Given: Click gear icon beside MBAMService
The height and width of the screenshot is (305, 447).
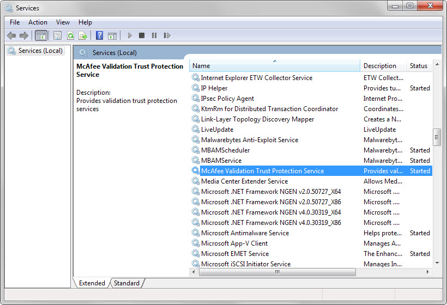Looking at the screenshot, I should (196, 160).
